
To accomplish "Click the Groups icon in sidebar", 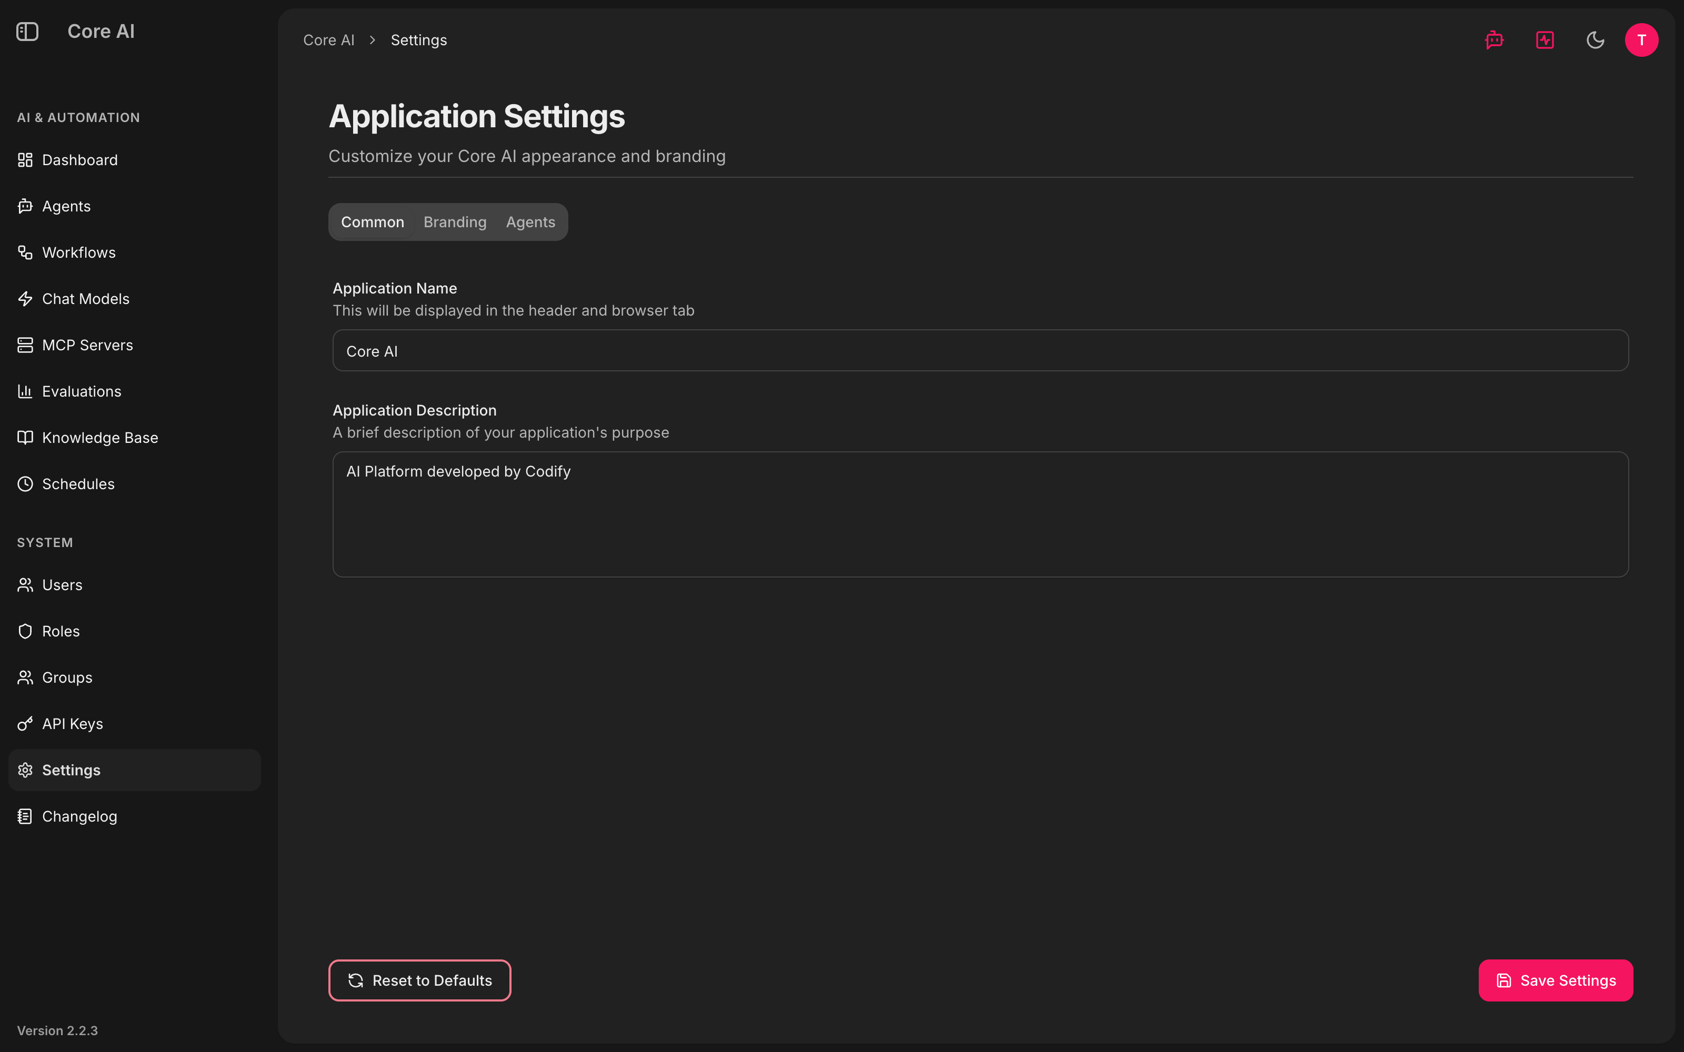I will pyautogui.click(x=25, y=677).
